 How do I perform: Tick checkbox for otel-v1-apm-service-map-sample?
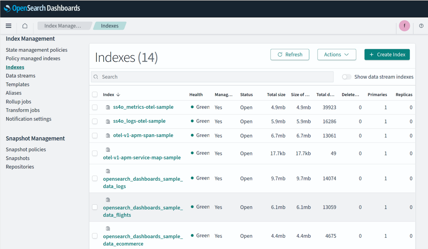coord(95,153)
